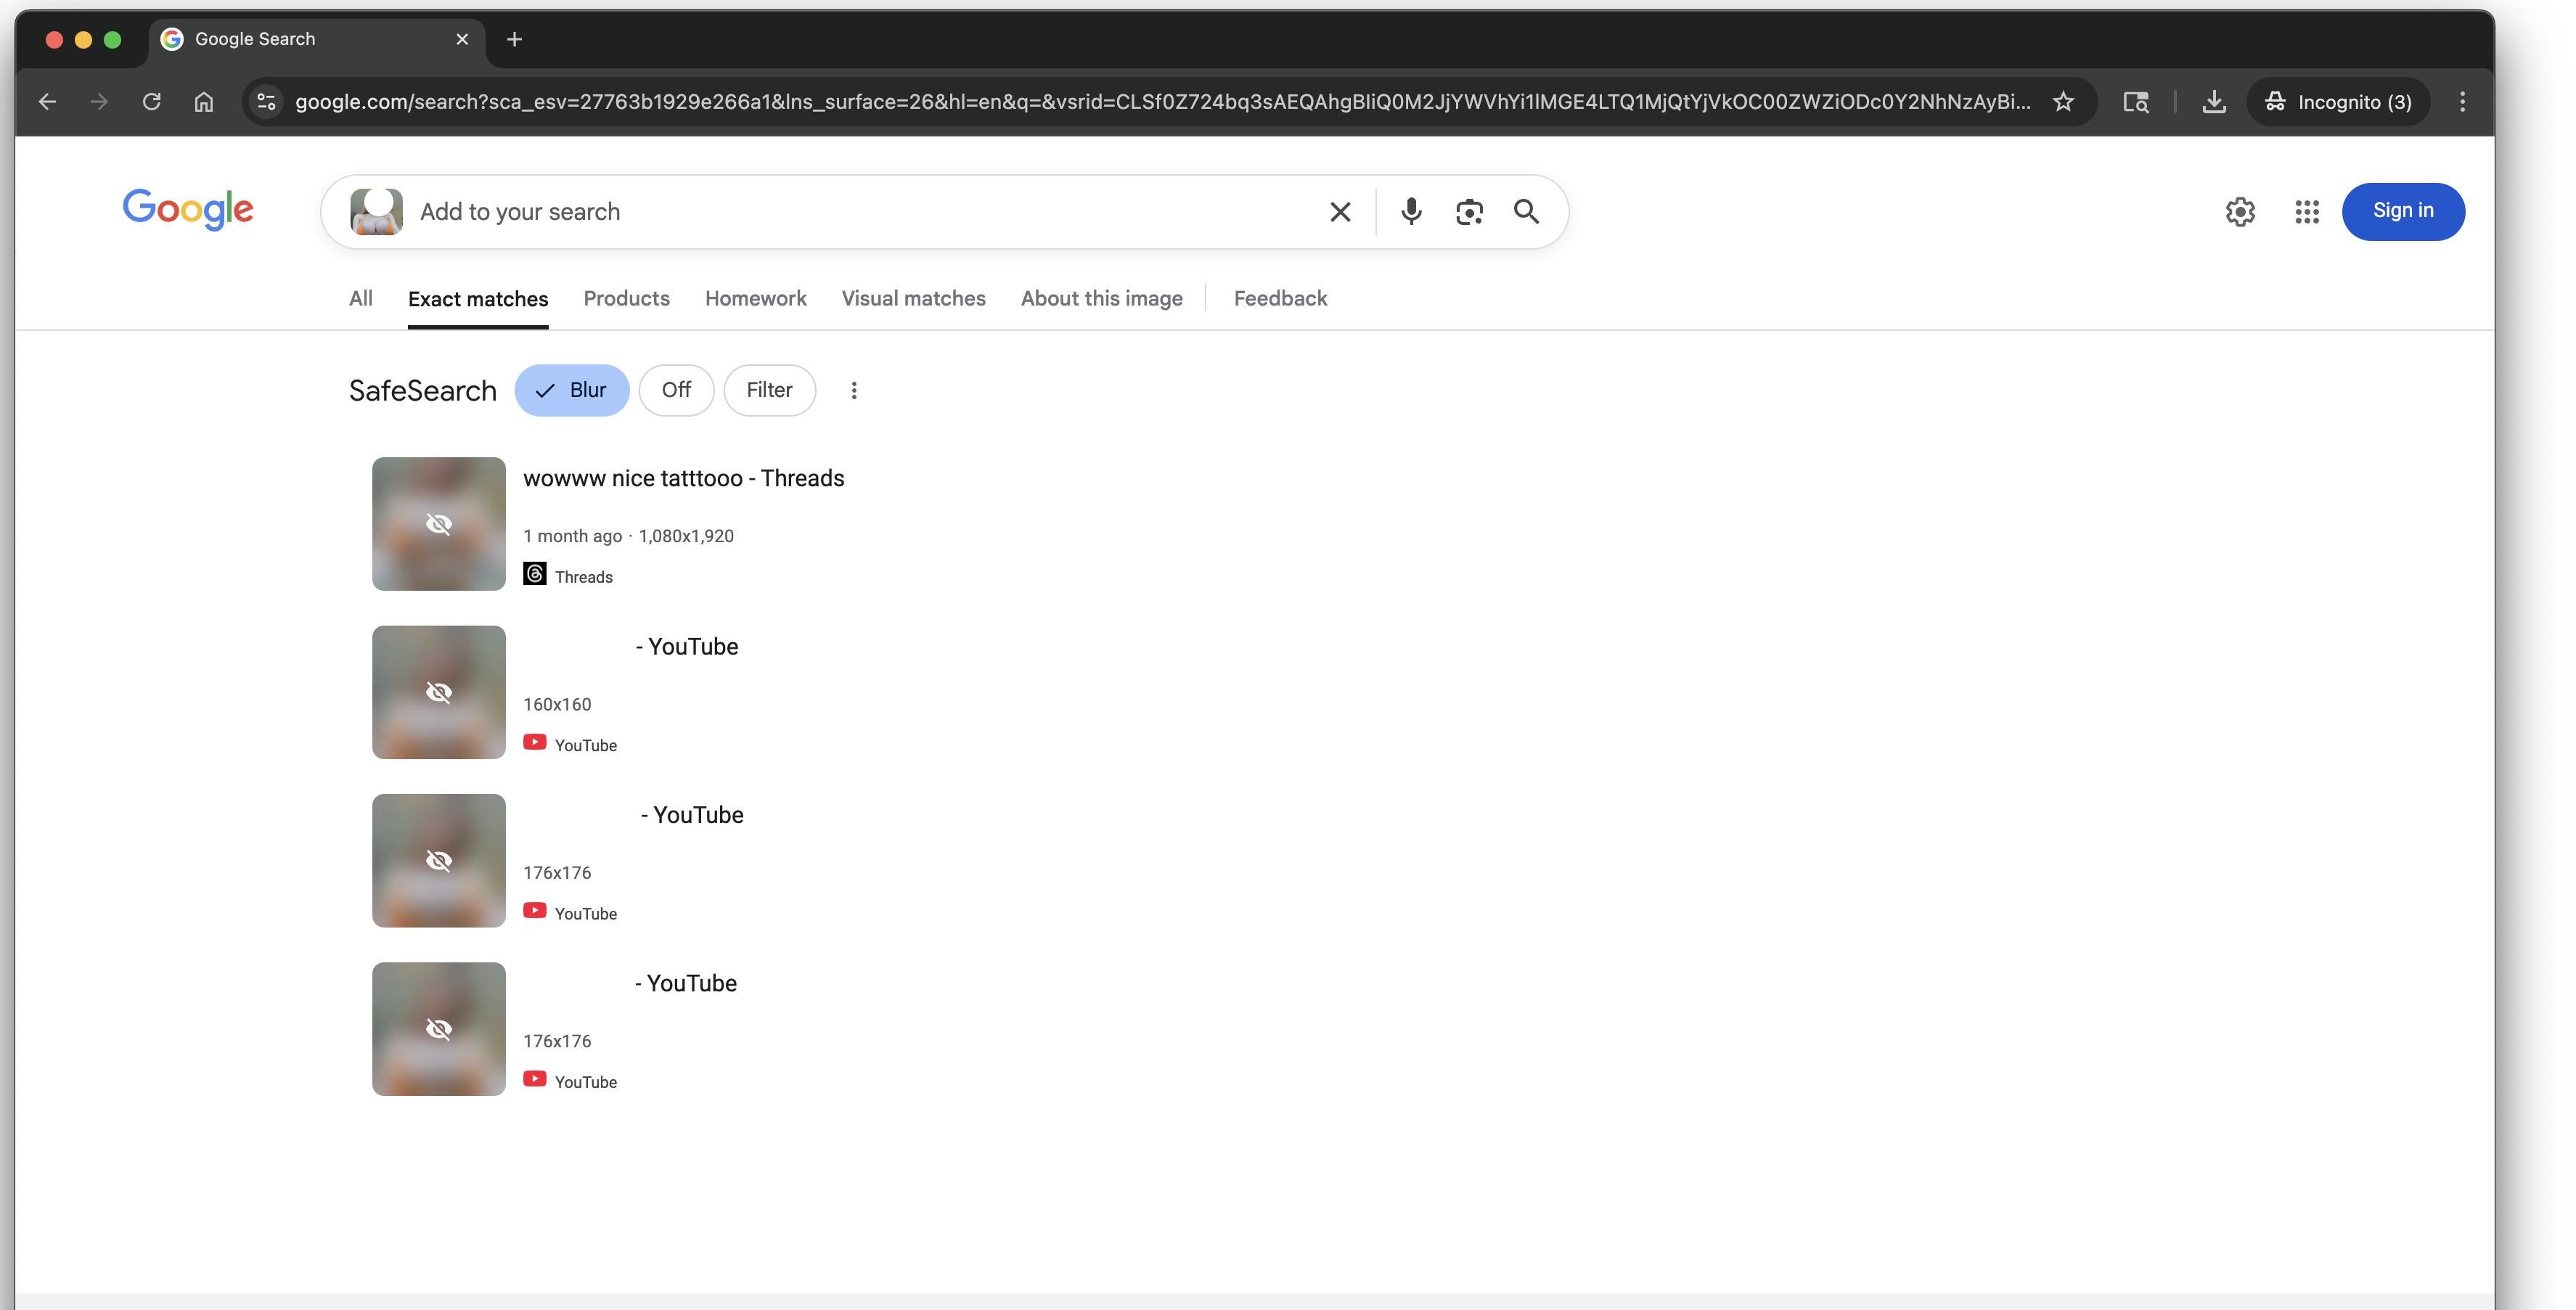Click the Add to your search field
This screenshot has height=1310, width=2576.
tap(860, 211)
